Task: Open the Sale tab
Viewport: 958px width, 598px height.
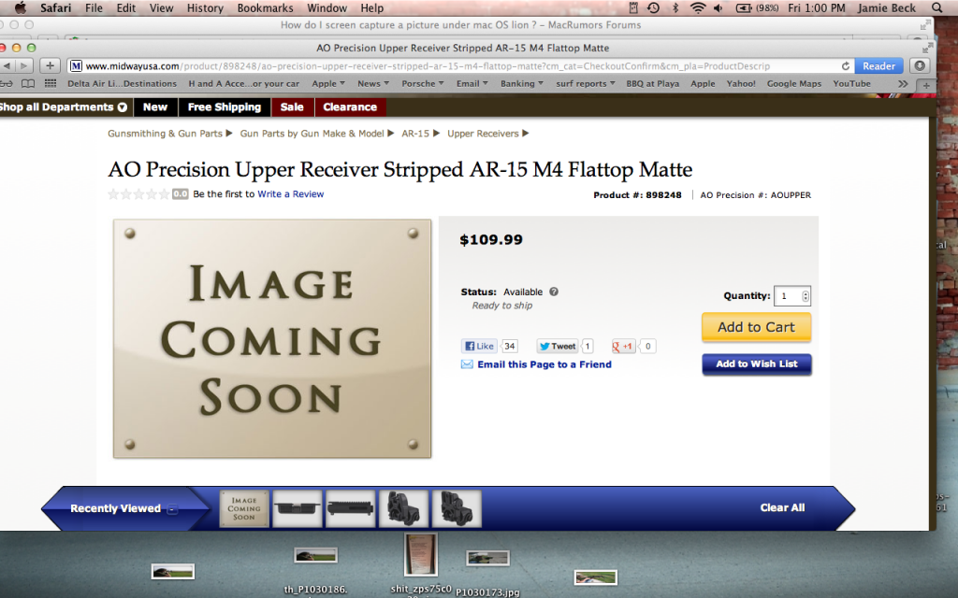Action: [x=292, y=107]
